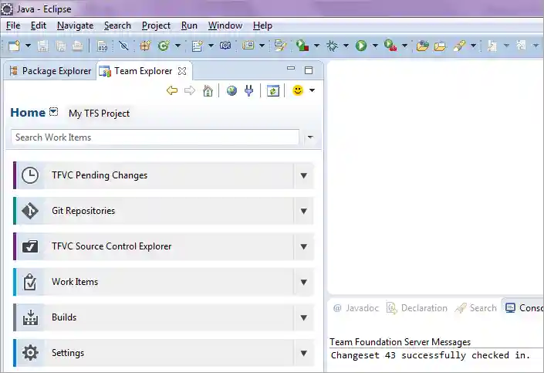Open the Work Items page
This screenshot has width=544, height=373.
(x=154, y=282)
